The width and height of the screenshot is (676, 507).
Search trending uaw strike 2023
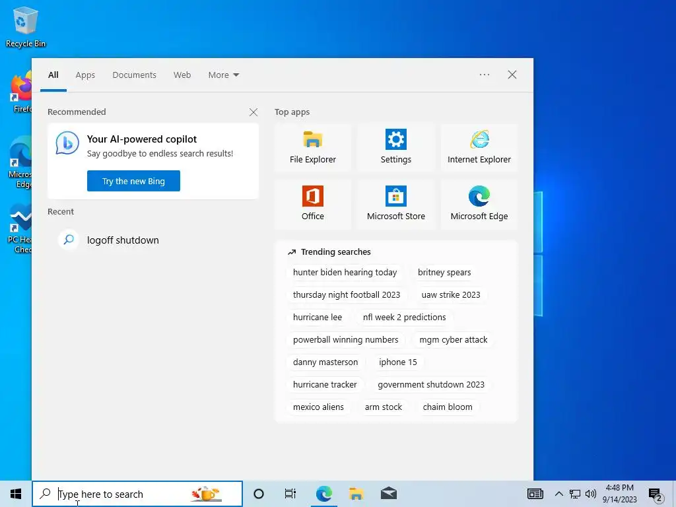coord(451,295)
